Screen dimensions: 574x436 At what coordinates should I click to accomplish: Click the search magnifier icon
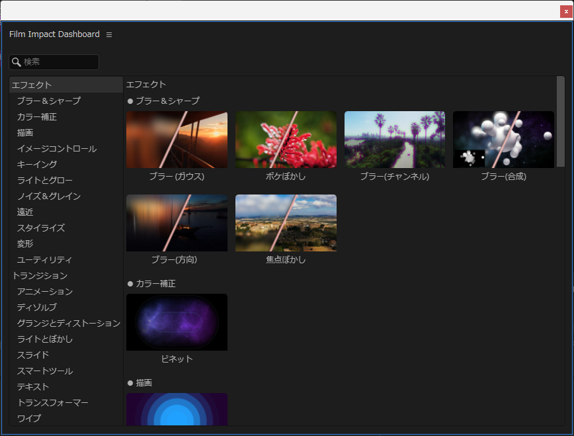click(x=16, y=62)
